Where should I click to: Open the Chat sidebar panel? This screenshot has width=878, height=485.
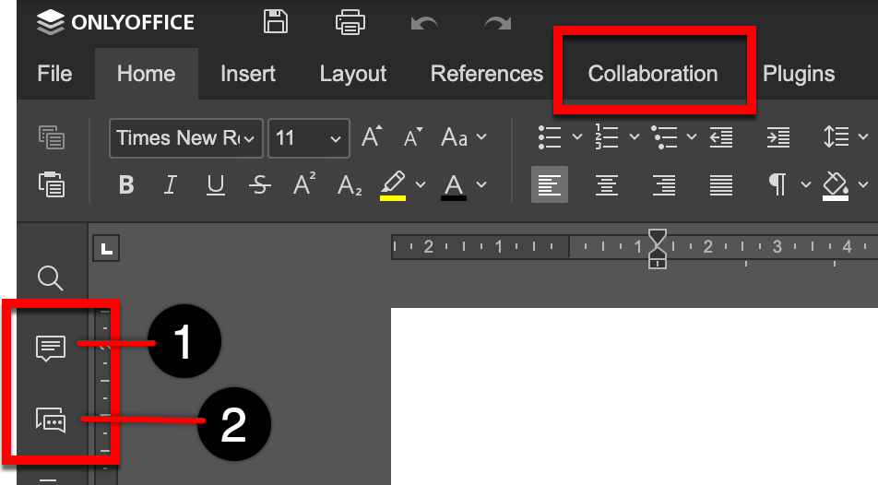51,420
